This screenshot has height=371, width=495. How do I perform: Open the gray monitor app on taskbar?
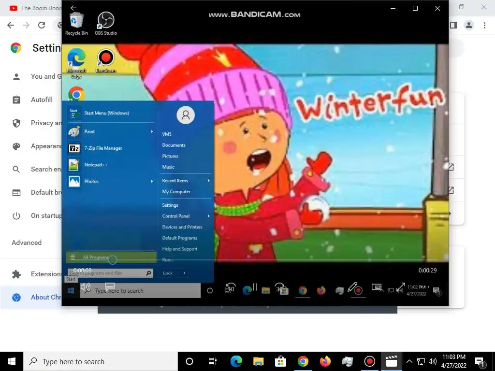click(x=347, y=361)
